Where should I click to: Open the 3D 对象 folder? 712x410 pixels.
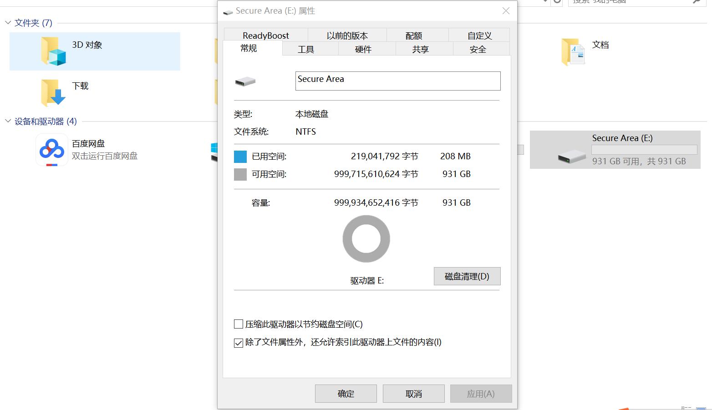[55, 51]
